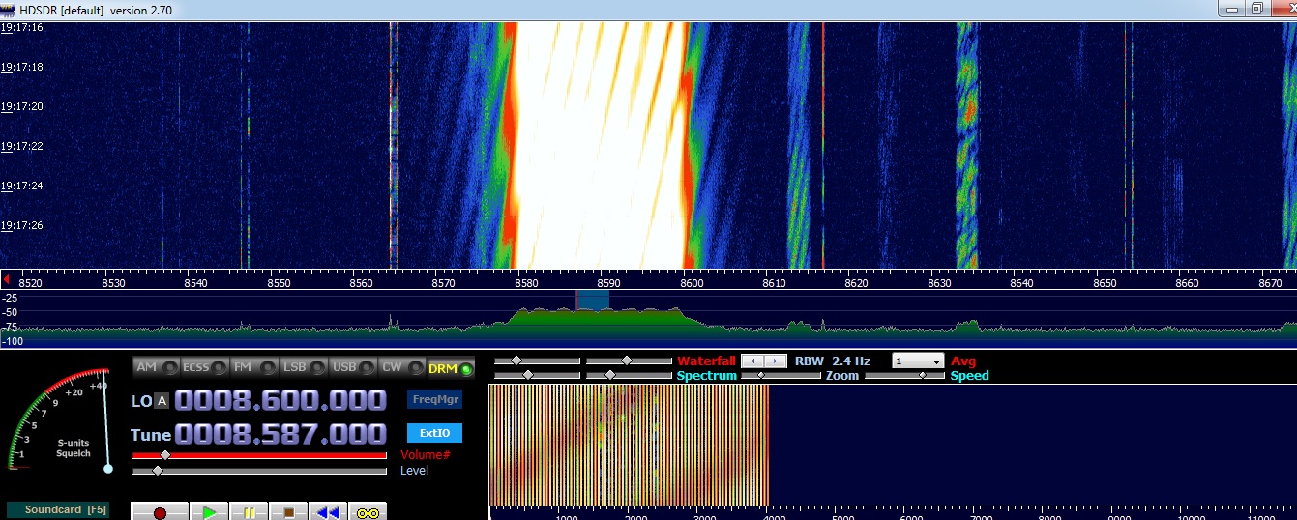
Task: Click 8590 on the frequency scale
Action: [x=608, y=283]
